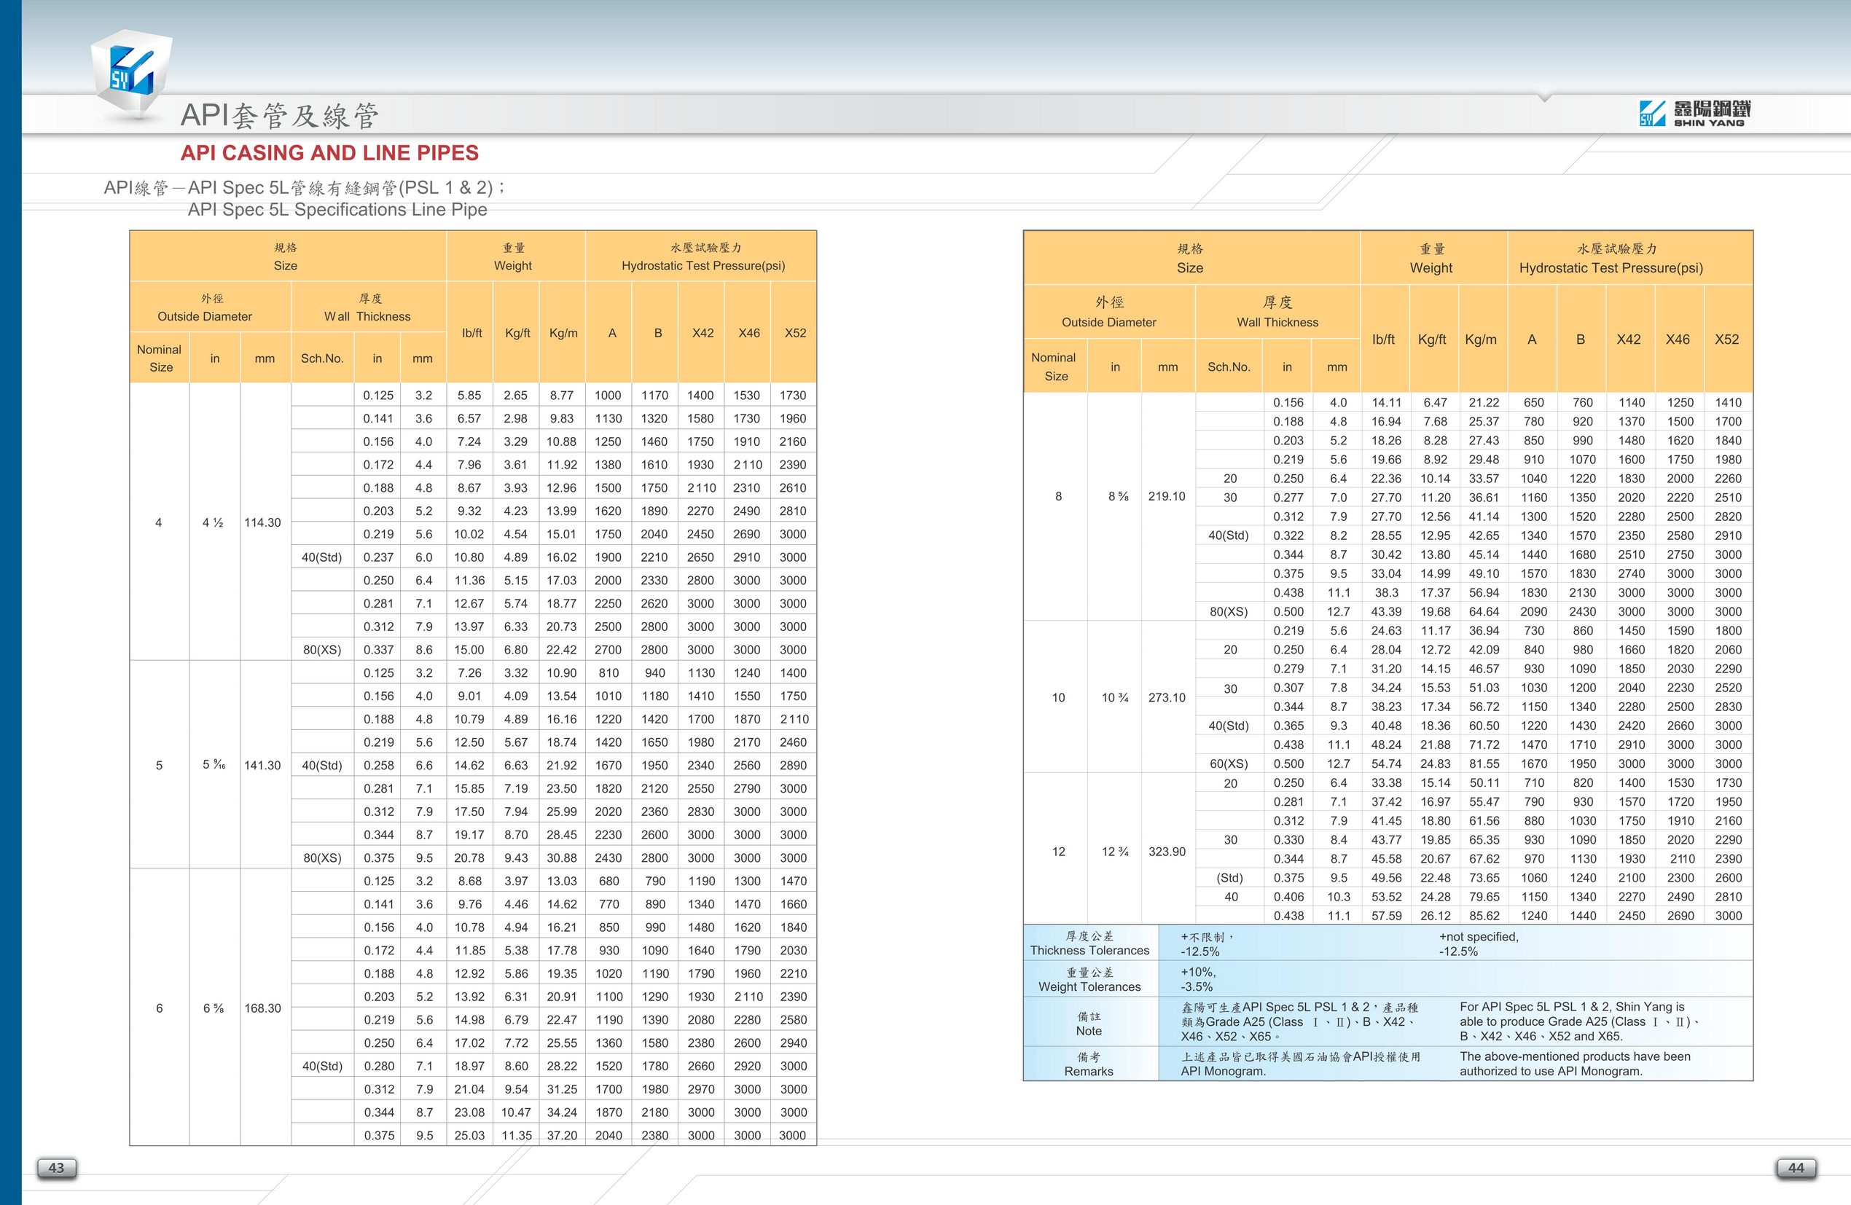Click the right table Kg/m column header
The height and width of the screenshot is (1205, 1851).
click(1480, 339)
